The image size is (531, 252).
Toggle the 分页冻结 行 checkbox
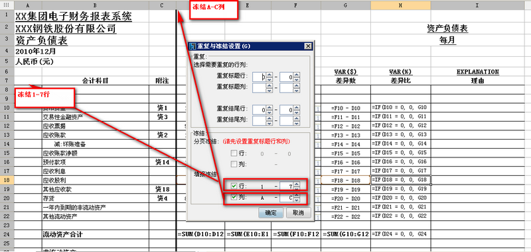click(234, 153)
